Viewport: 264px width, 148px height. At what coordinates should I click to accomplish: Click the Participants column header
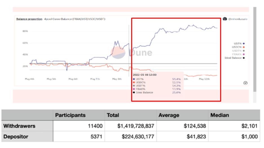70,115
